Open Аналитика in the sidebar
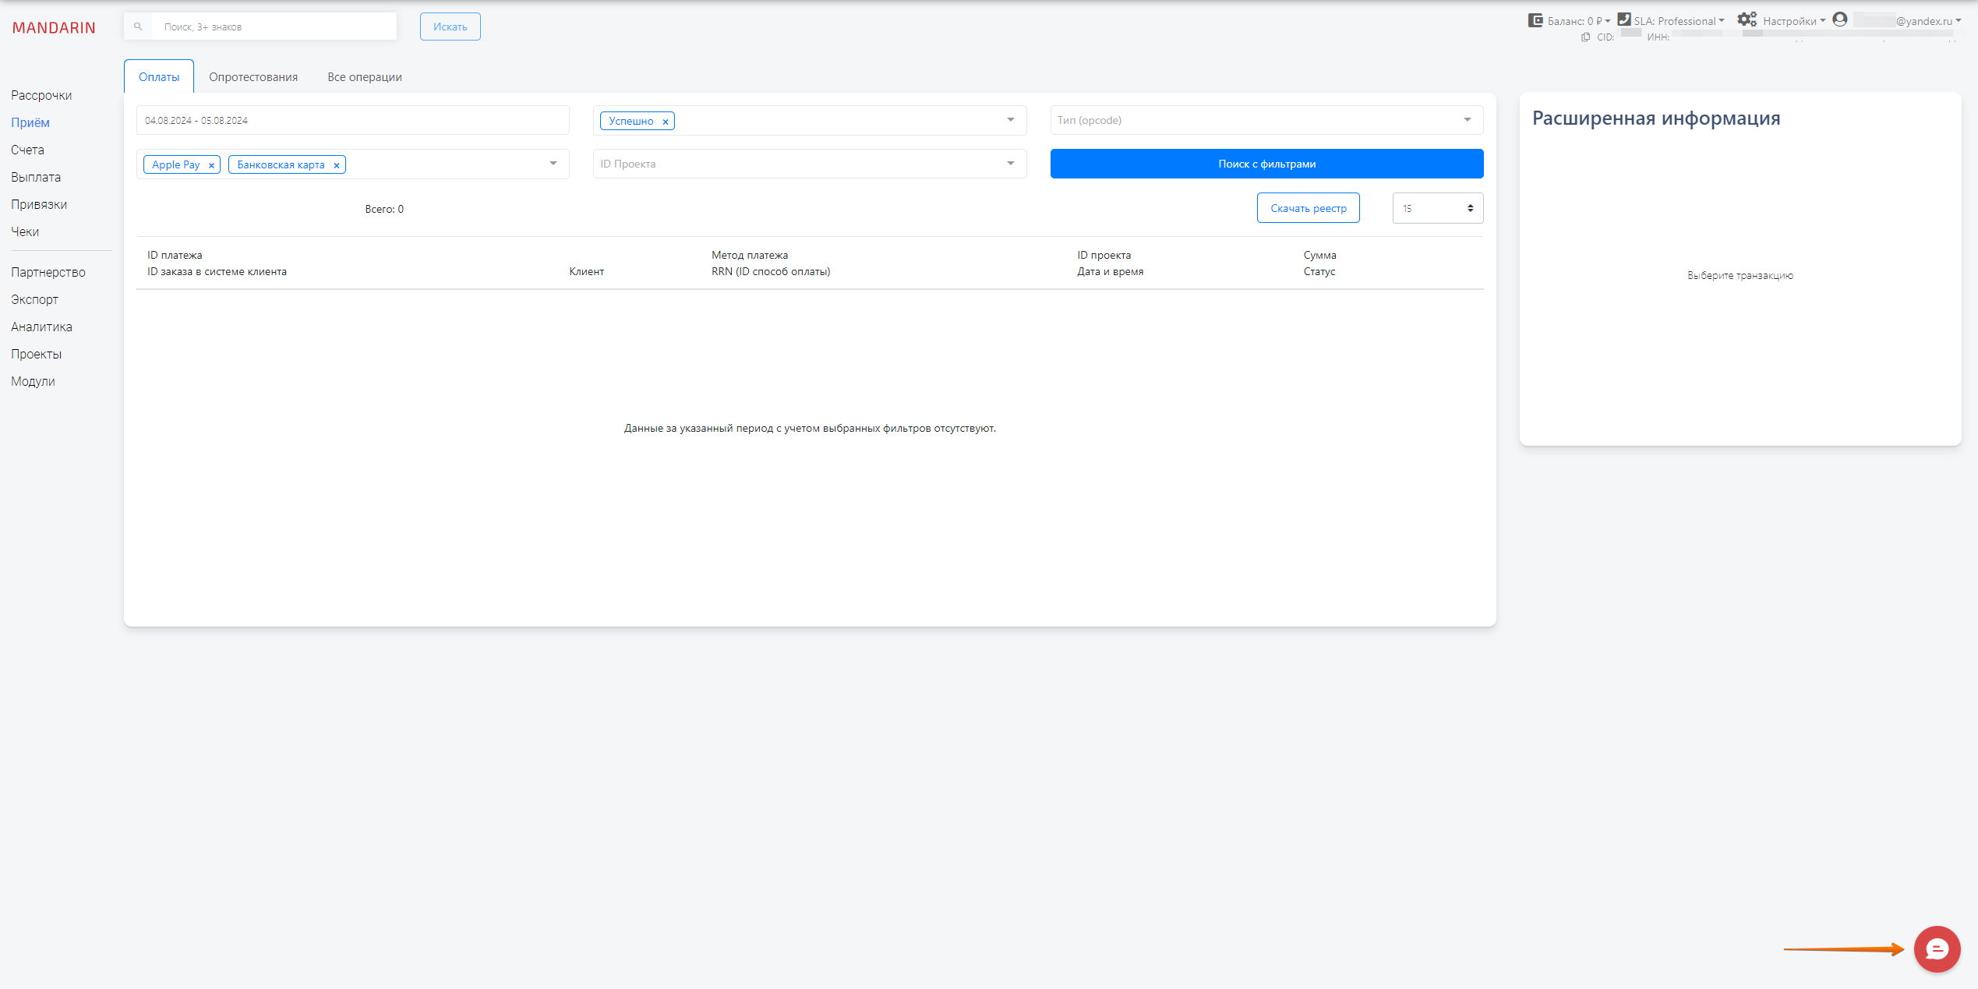The height and width of the screenshot is (989, 1978). pos(41,327)
